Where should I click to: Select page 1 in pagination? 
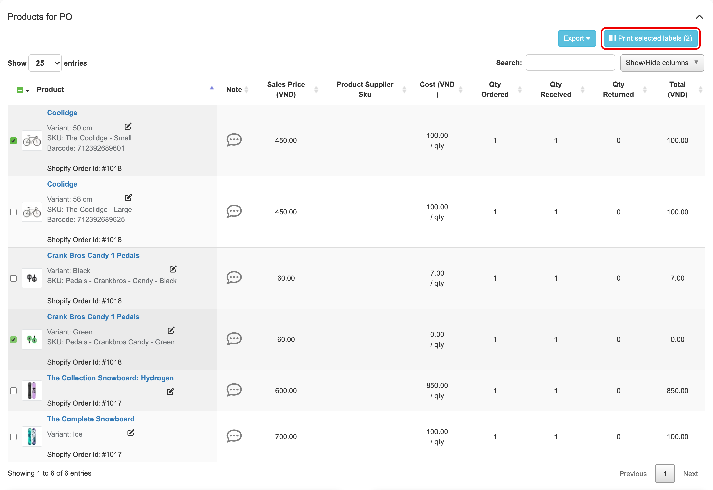(664, 473)
